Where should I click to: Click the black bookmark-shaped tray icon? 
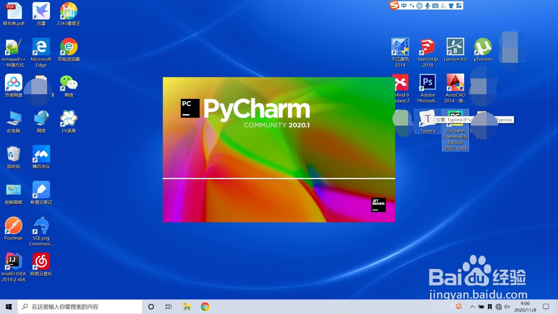pyautogui.click(x=490, y=307)
